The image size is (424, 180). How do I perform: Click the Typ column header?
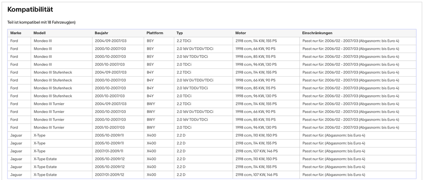pos(179,33)
